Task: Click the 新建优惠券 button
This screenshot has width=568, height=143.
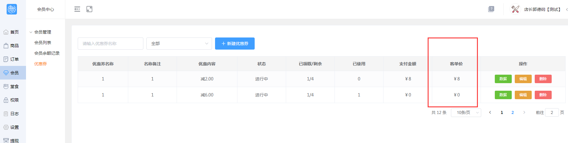Action: [235, 44]
